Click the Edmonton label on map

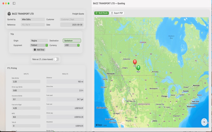[127, 59]
